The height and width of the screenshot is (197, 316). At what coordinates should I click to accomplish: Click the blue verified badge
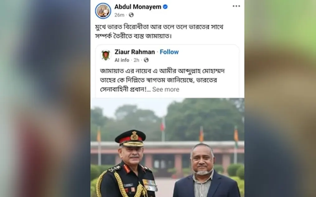[165, 7]
